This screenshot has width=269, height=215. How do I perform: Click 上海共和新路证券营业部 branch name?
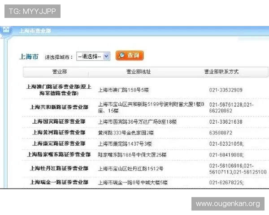(x=59, y=107)
